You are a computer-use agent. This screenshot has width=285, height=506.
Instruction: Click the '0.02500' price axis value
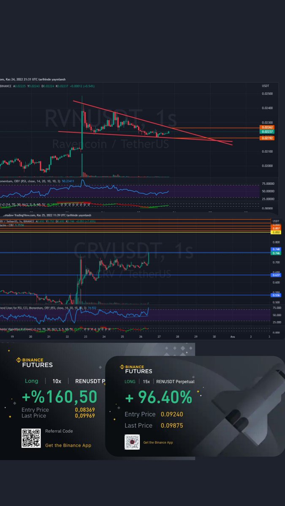click(x=267, y=94)
